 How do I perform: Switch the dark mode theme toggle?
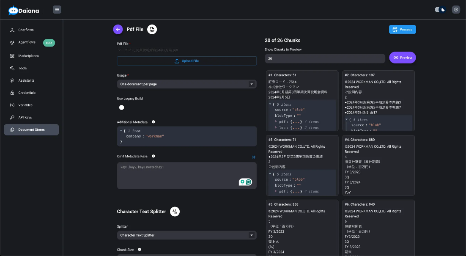[440, 9]
